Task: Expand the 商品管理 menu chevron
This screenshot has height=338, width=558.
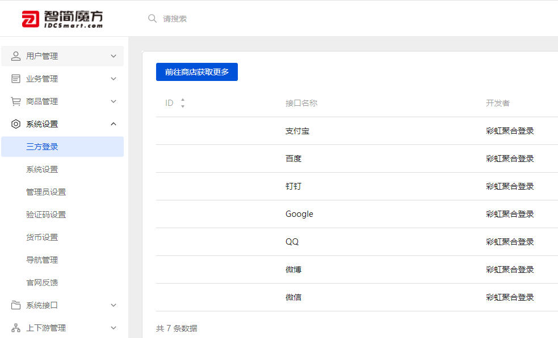Action: pyautogui.click(x=114, y=101)
